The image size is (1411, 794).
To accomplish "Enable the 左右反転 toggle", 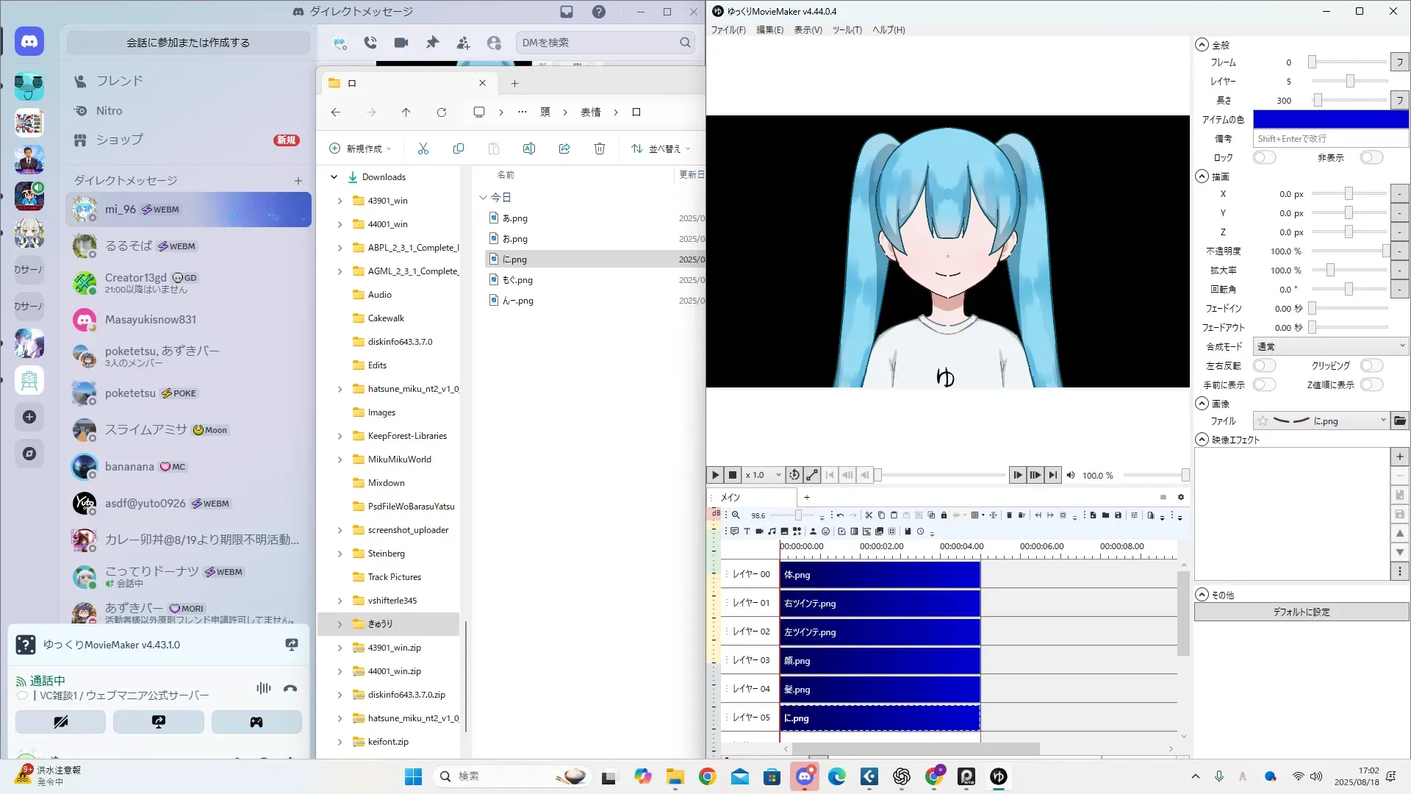I will tap(1264, 365).
